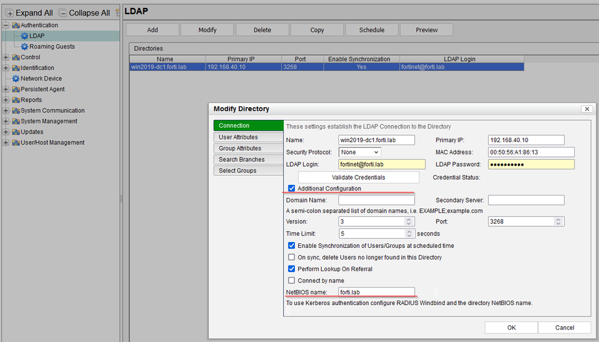599x342 pixels.
Task: Click the Schedule button
Action: pos(371,30)
